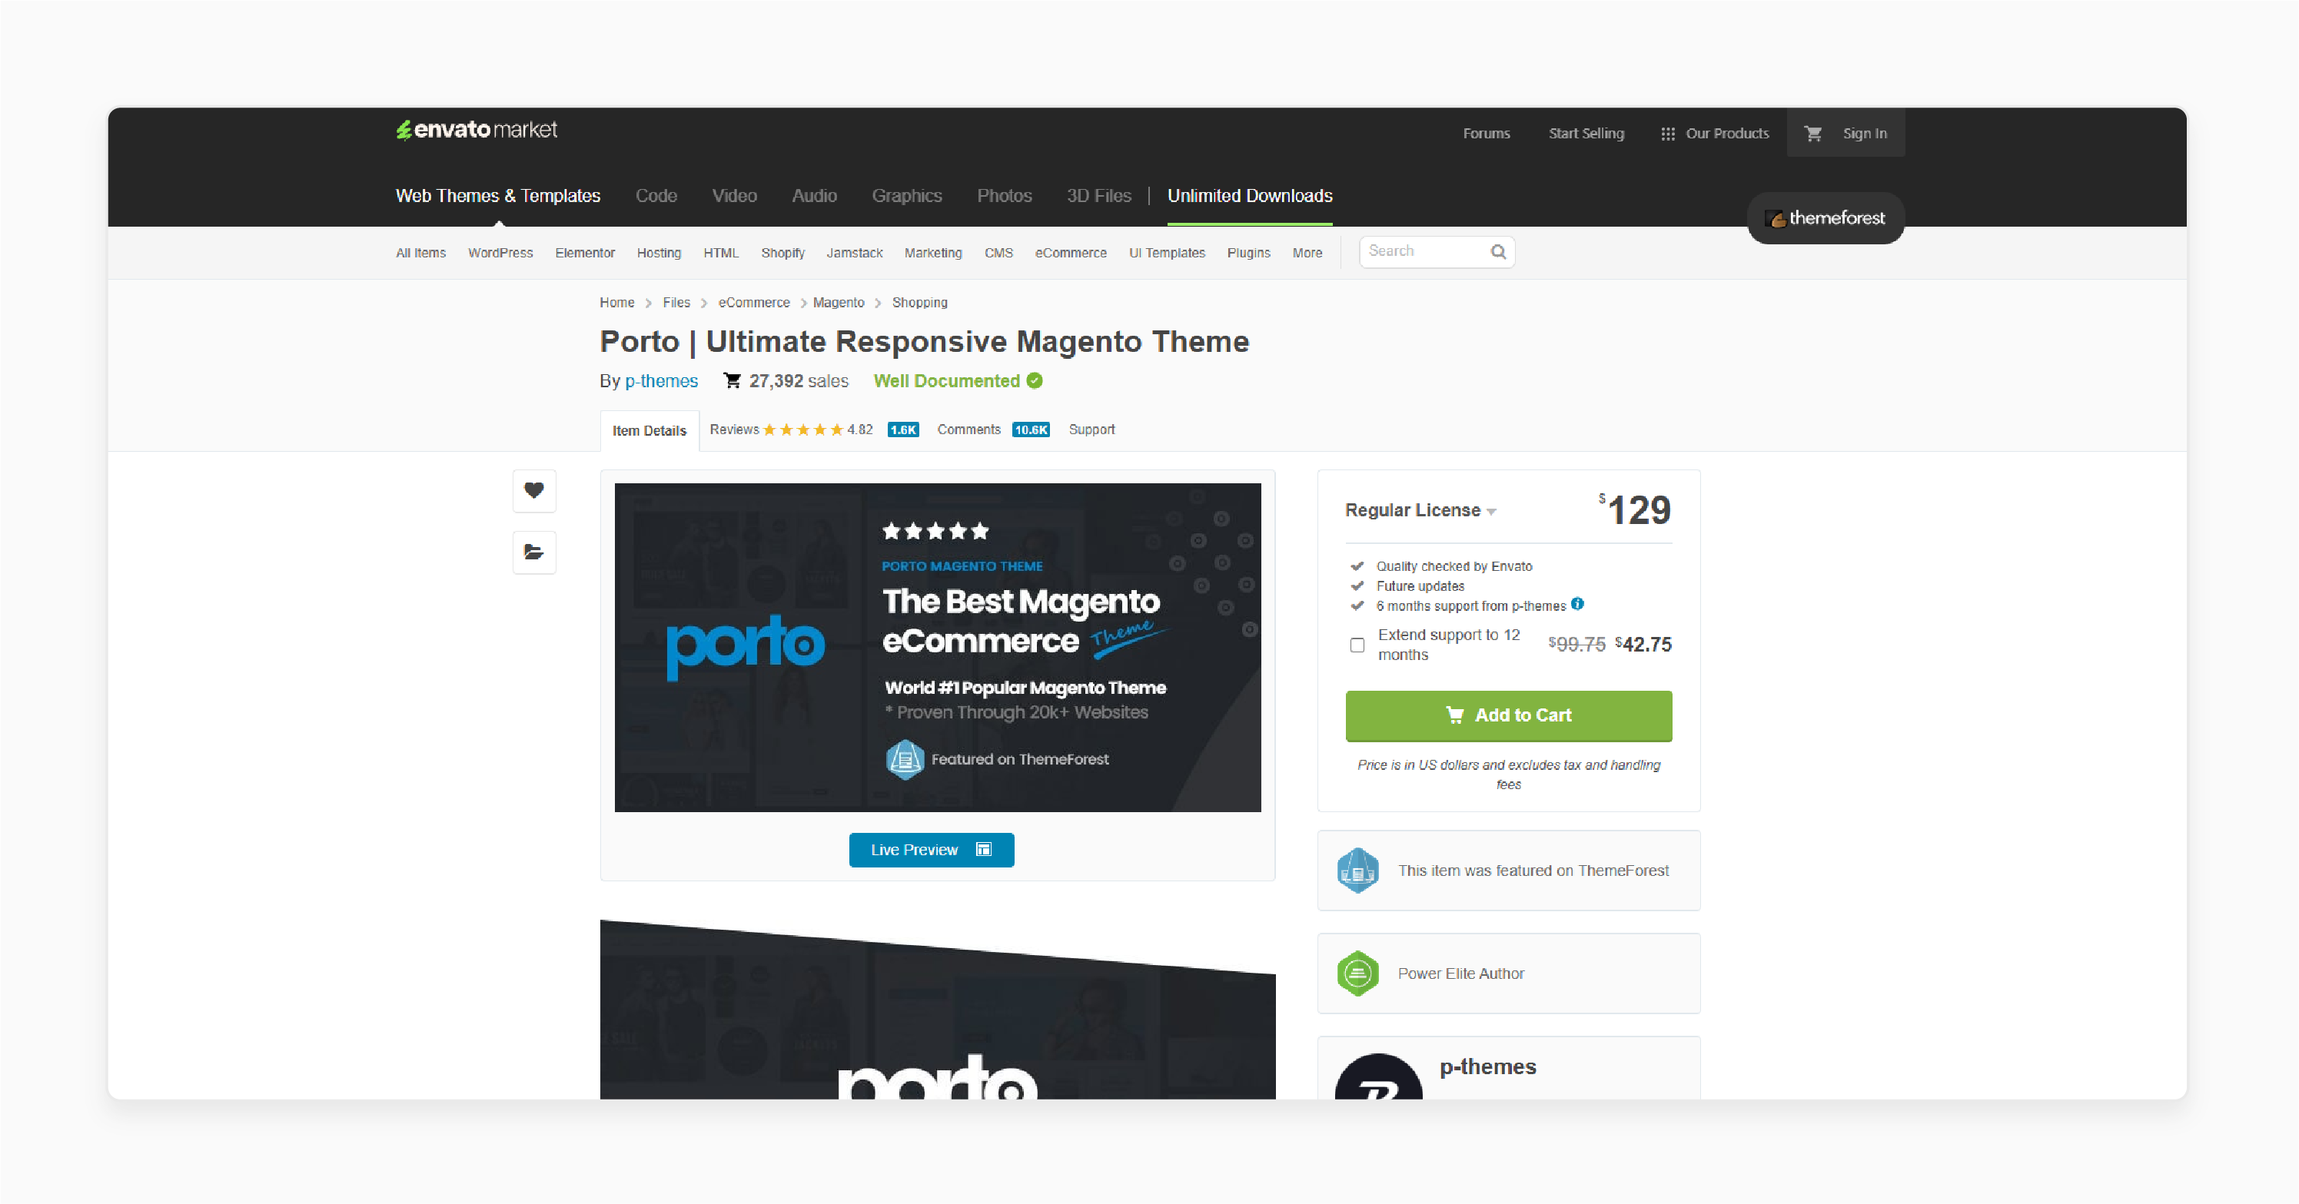Click the p-themes author name heading
The image size is (2299, 1204).
1488,1066
